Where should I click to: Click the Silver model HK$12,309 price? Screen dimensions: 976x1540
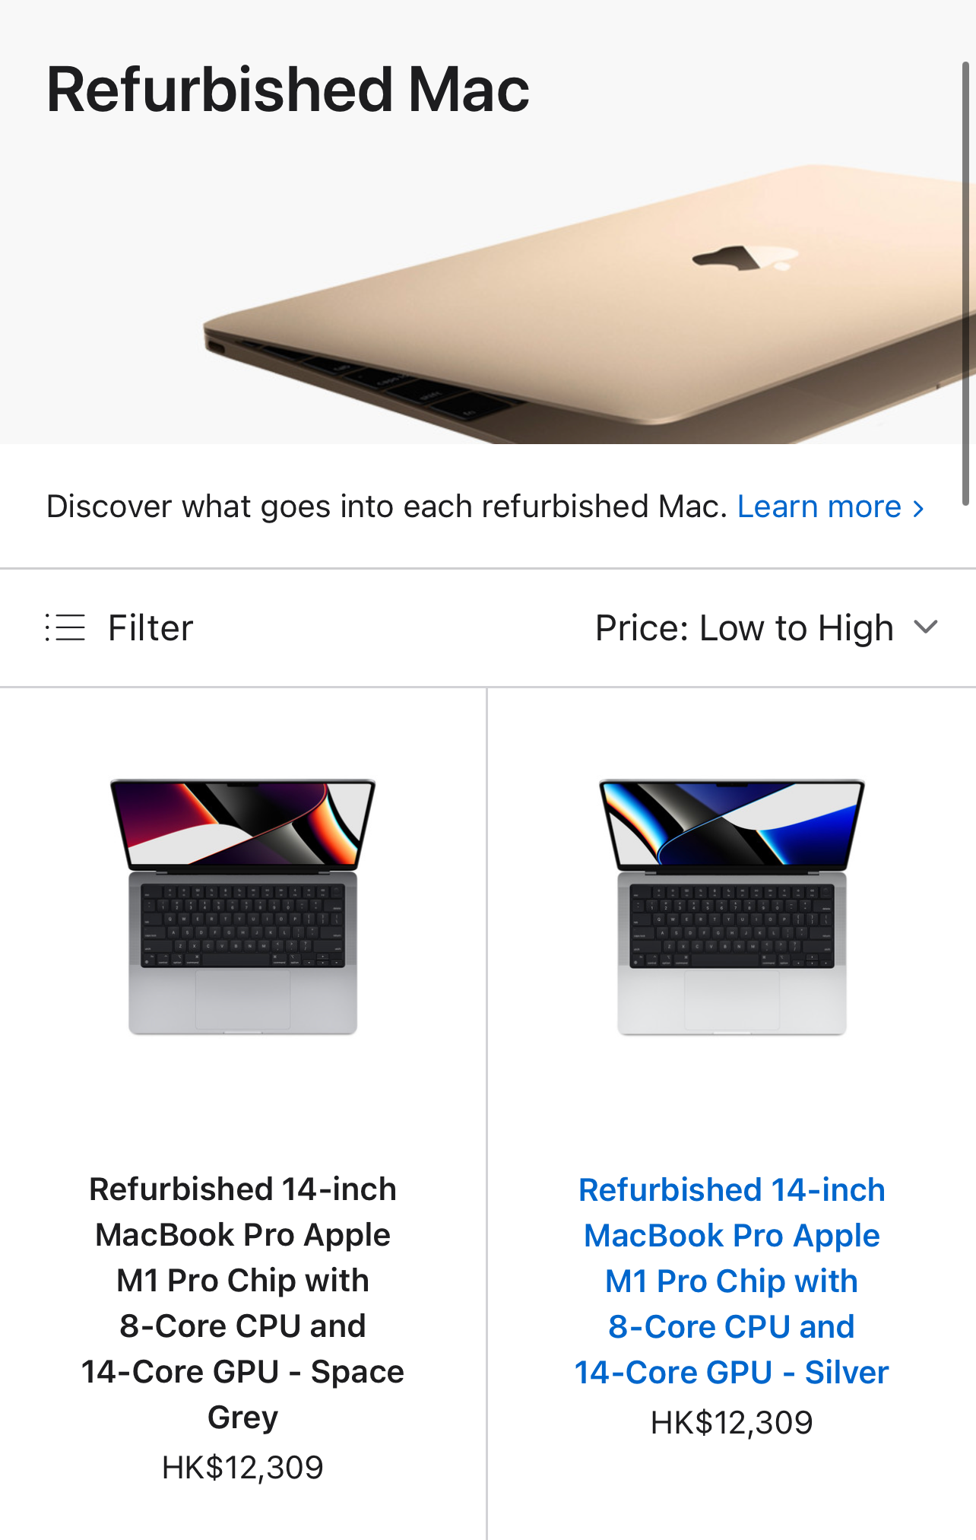732,1422
